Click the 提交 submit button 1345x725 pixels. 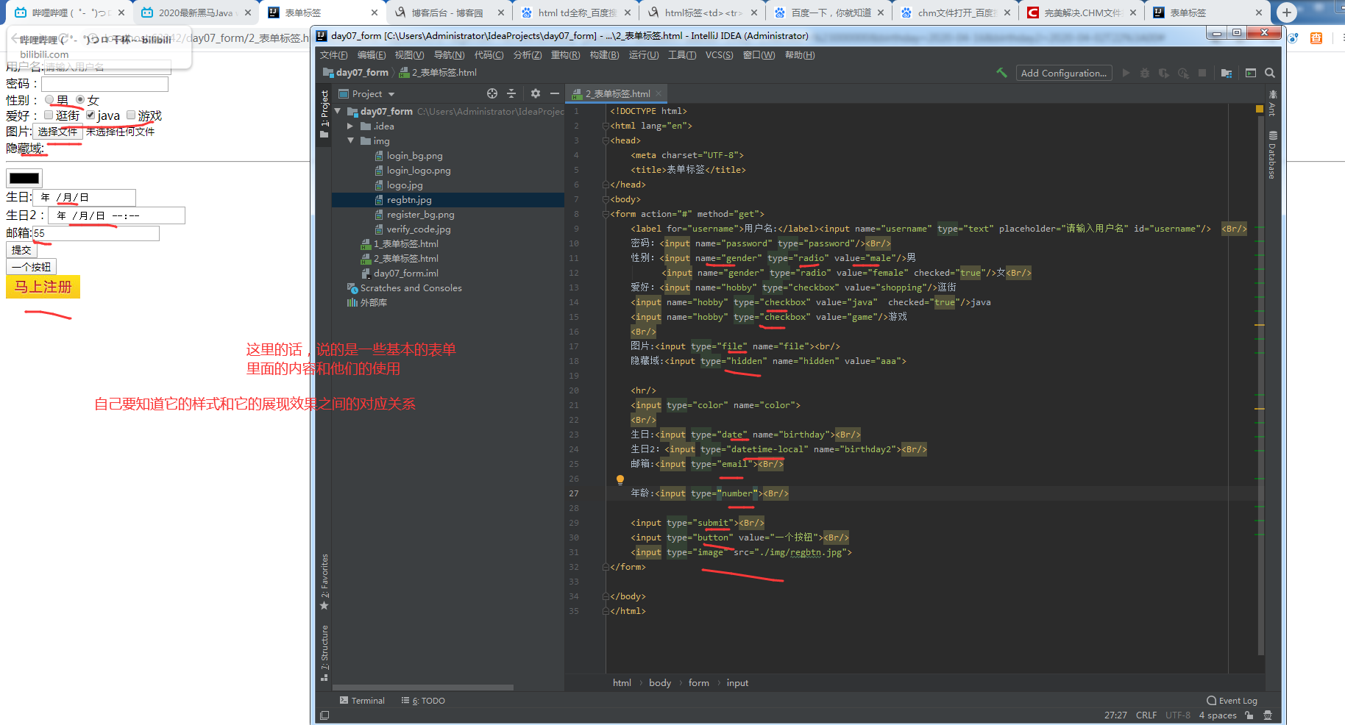point(21,250)
